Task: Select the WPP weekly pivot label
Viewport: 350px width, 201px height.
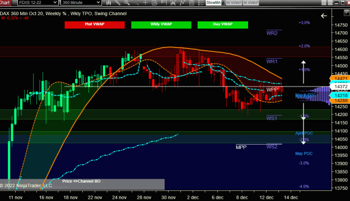Action: pyautogui.click(x=272, y=90)
